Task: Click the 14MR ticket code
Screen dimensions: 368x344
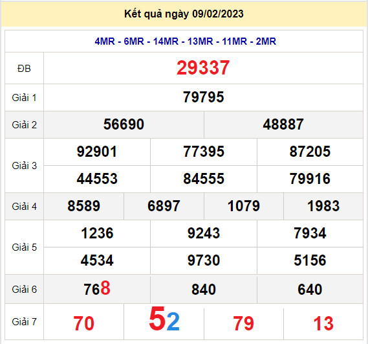Action: [x=166, y=41]
